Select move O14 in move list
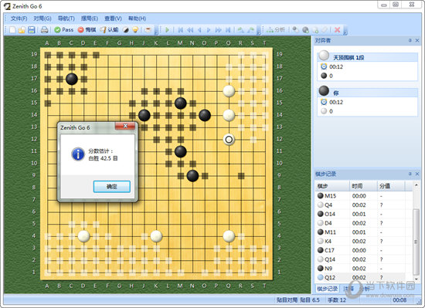425x308 pixels. point(364,214)
